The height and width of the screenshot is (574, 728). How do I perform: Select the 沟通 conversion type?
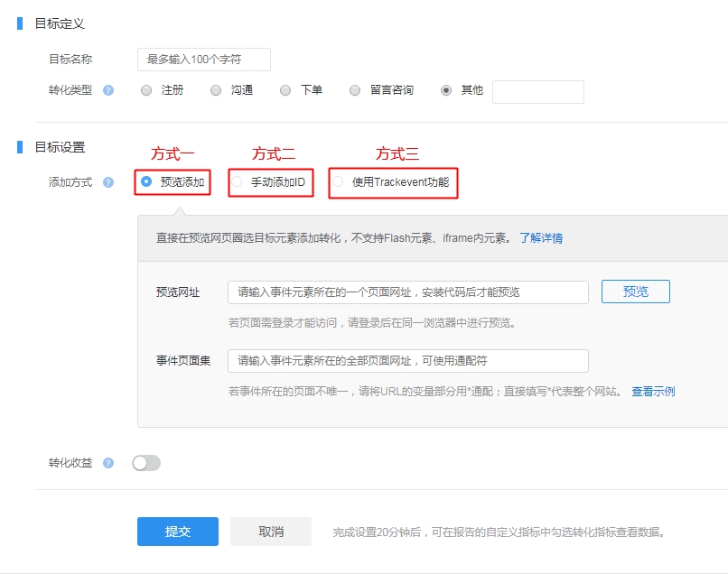[x=216, y=90]
